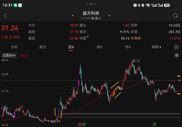Tap the 38.12 high price label

point(136,61)
